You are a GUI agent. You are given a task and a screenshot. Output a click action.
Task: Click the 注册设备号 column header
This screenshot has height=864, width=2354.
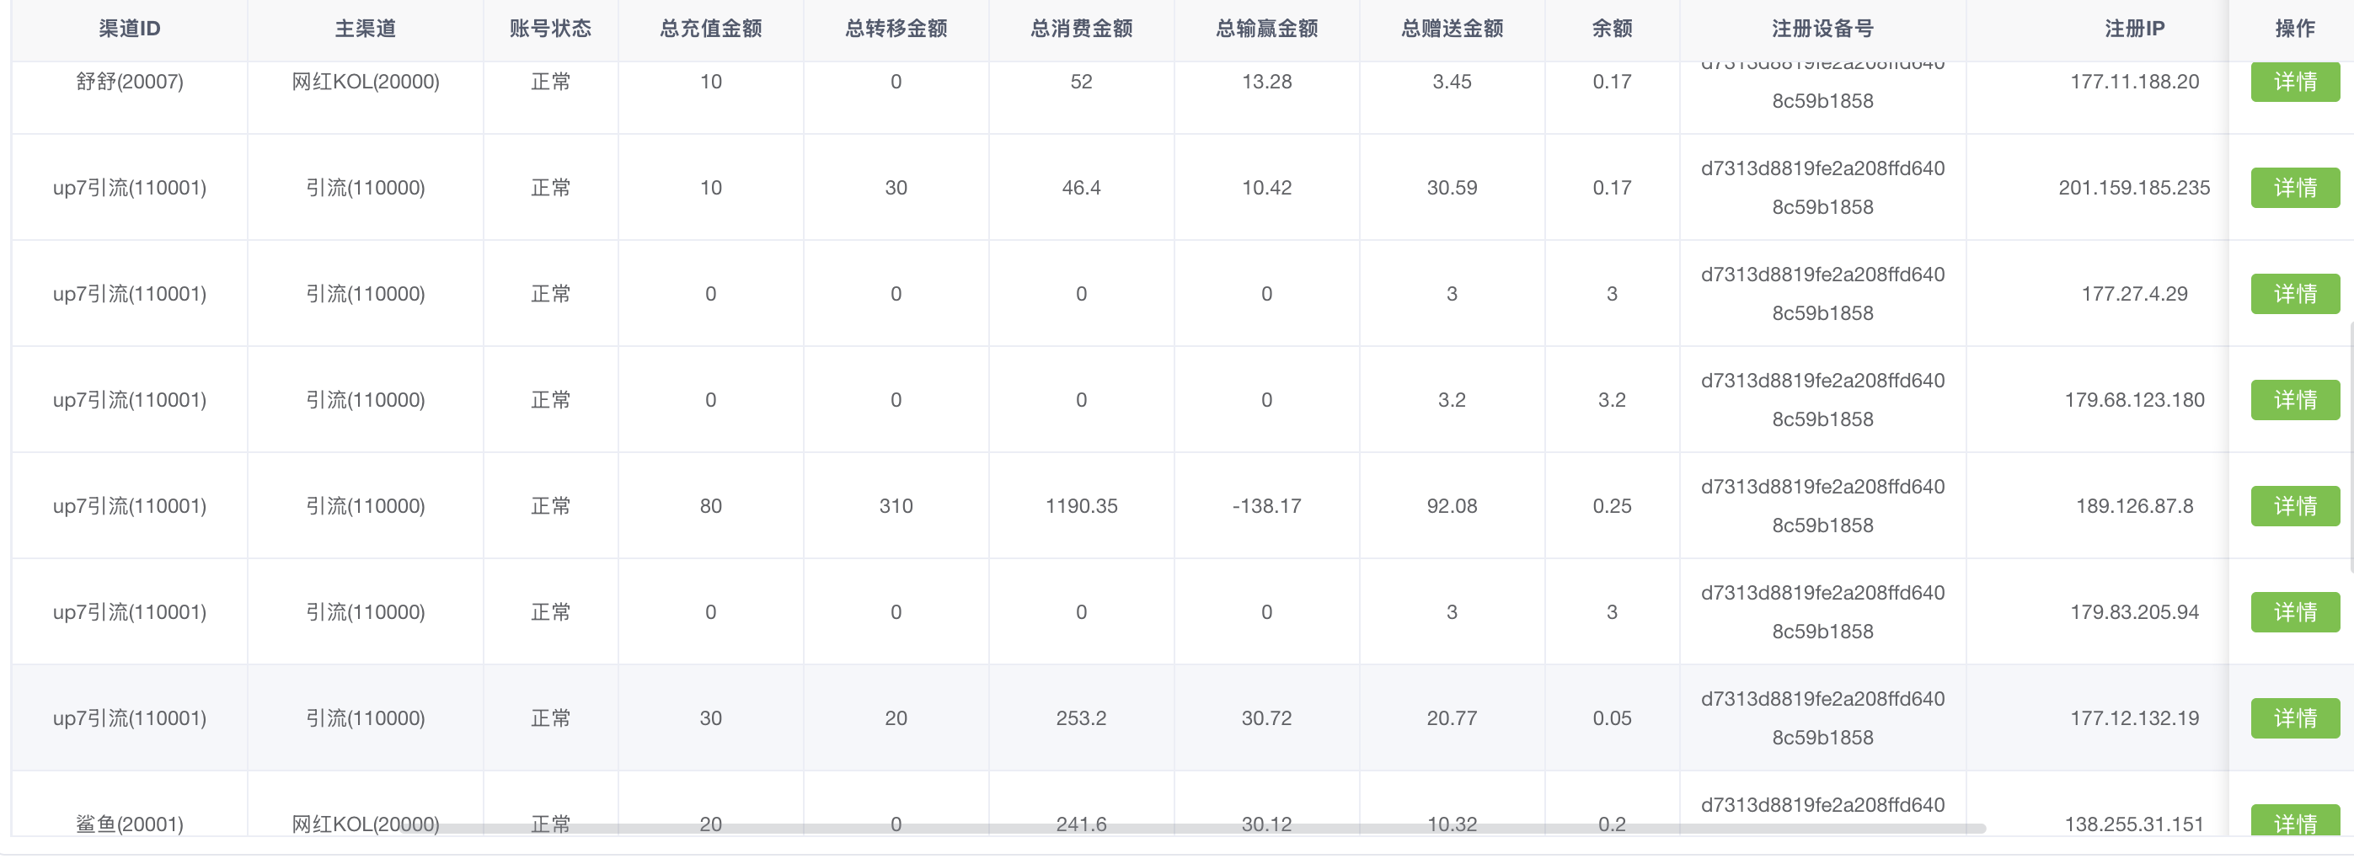pyautogui.click(x=1822, y=29)
